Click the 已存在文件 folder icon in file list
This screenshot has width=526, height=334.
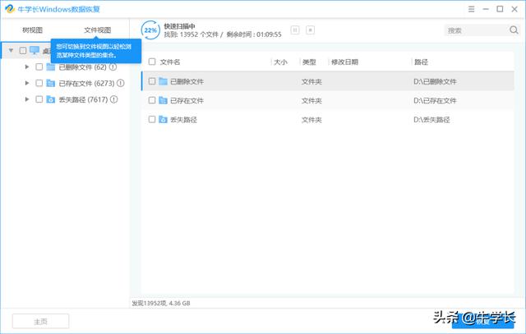(x=163, y=100)
